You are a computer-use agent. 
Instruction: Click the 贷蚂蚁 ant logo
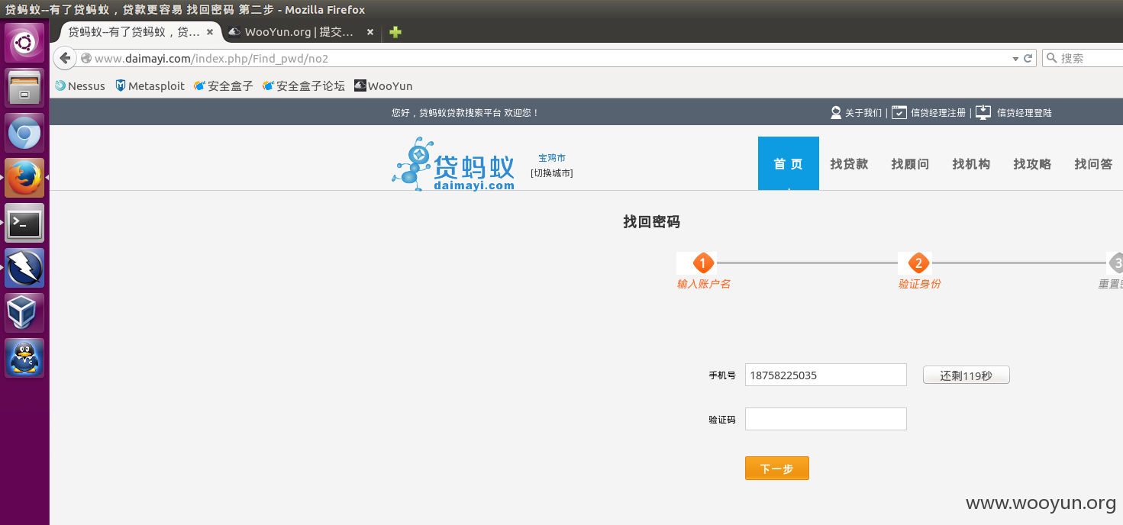[x=453, y=164]
